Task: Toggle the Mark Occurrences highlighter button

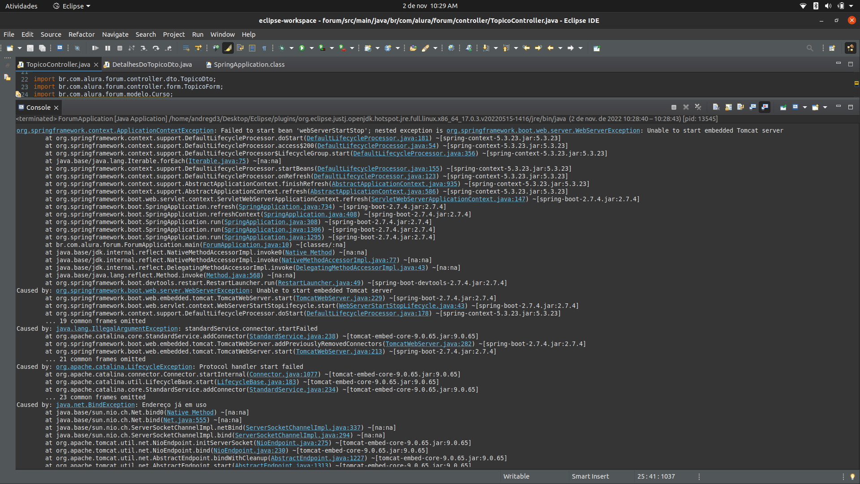Action: (x=228, y=48)
